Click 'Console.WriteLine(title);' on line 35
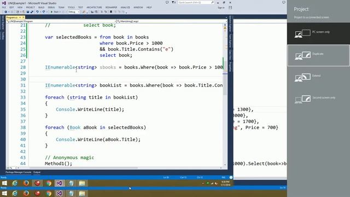 (90, 109)
